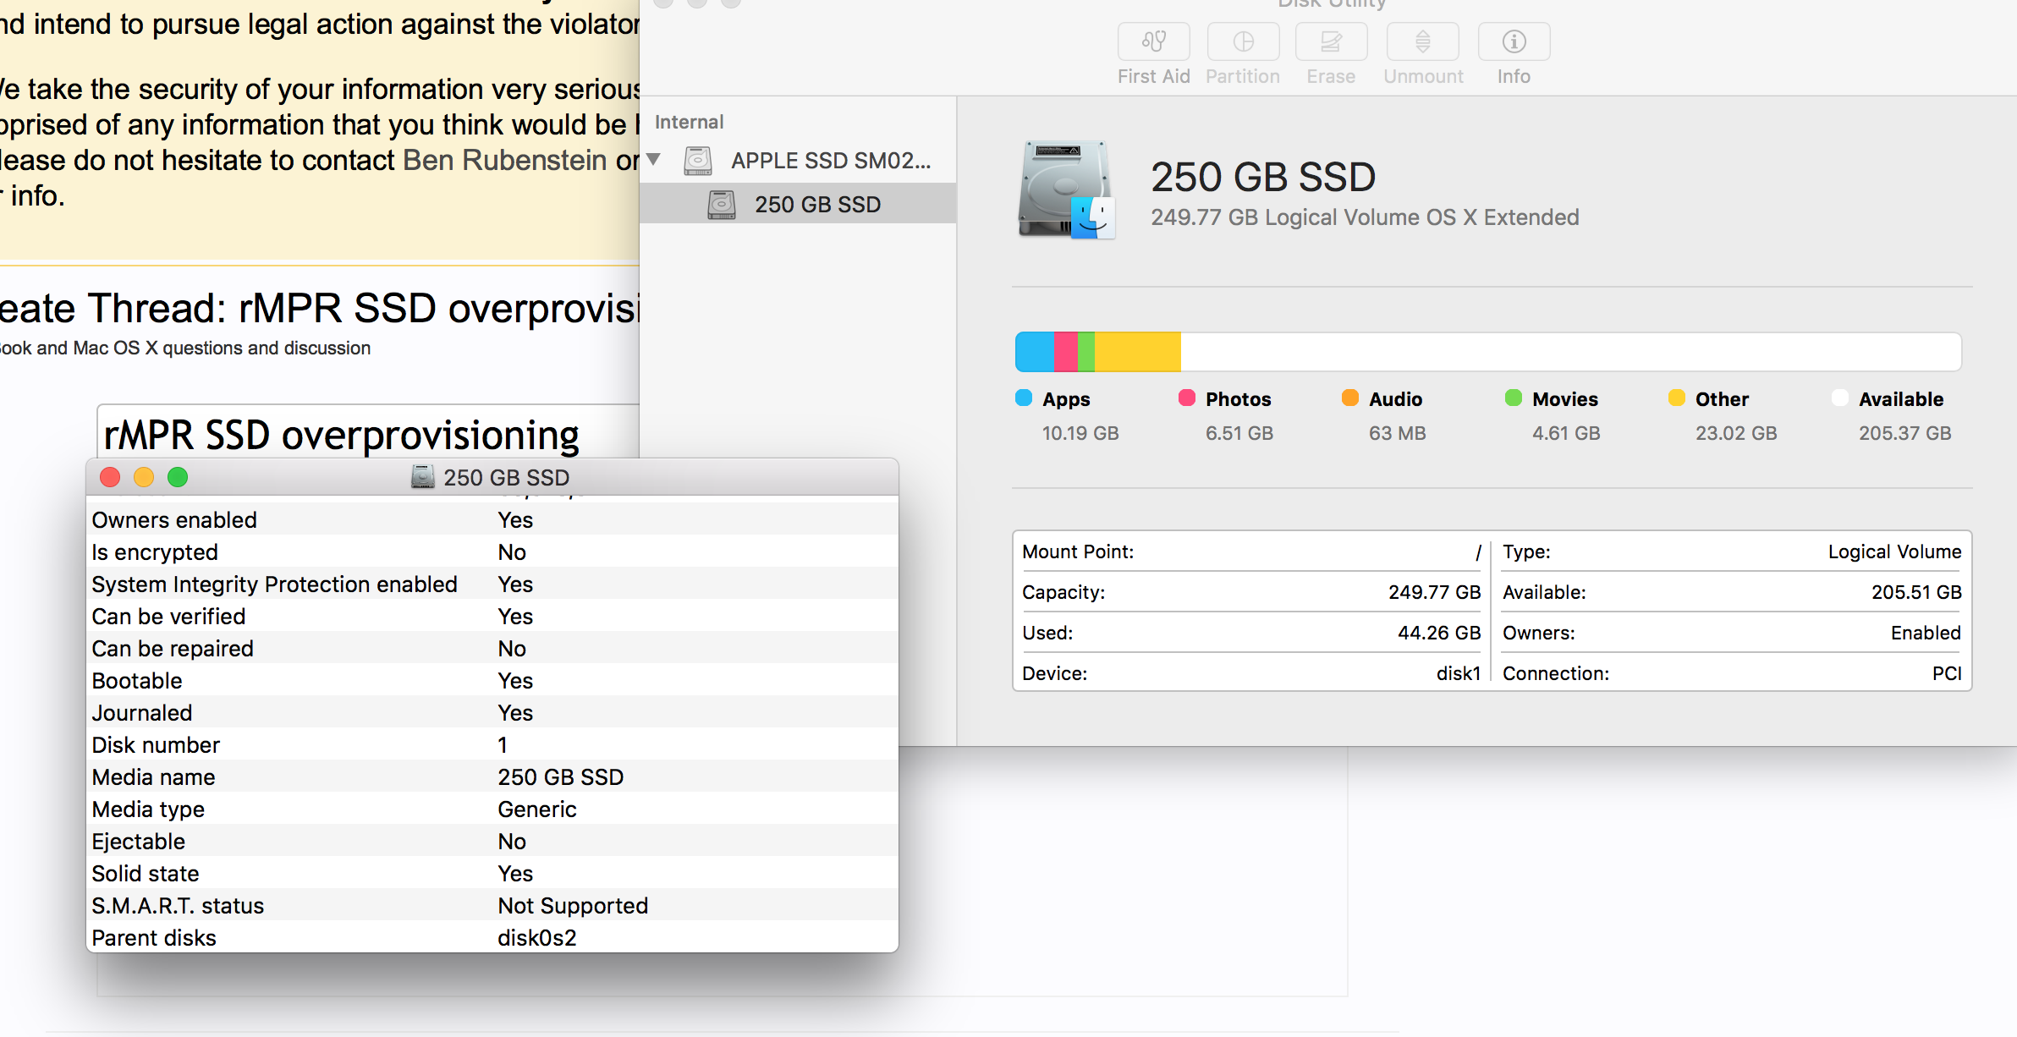Select the Is encrypted row
2017x1037 pixels.
pos(492,551)
